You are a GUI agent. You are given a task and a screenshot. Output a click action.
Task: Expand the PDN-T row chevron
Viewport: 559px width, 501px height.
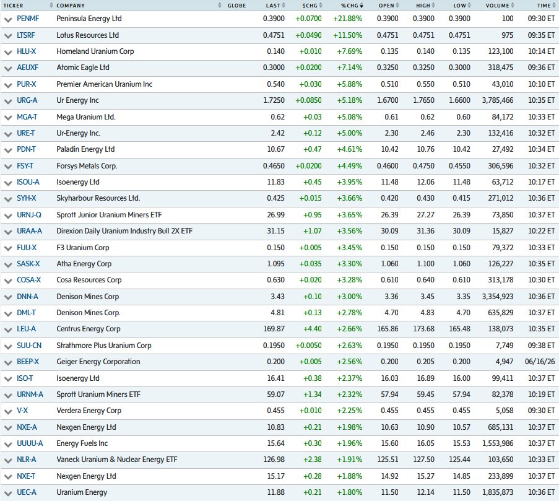8,150
